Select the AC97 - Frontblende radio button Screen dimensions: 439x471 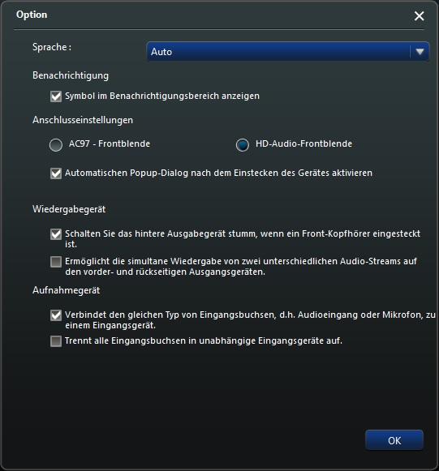(56, 145)
